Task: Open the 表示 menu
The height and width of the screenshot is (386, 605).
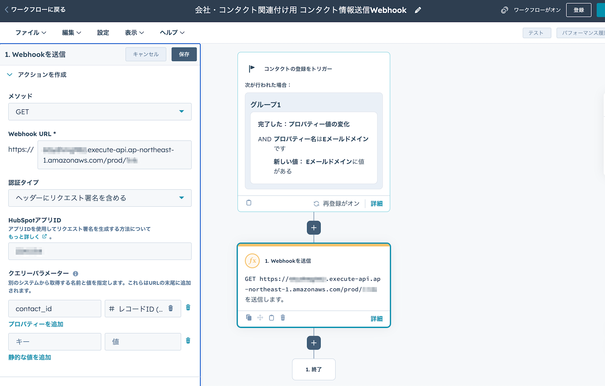Action: (134, 33)
